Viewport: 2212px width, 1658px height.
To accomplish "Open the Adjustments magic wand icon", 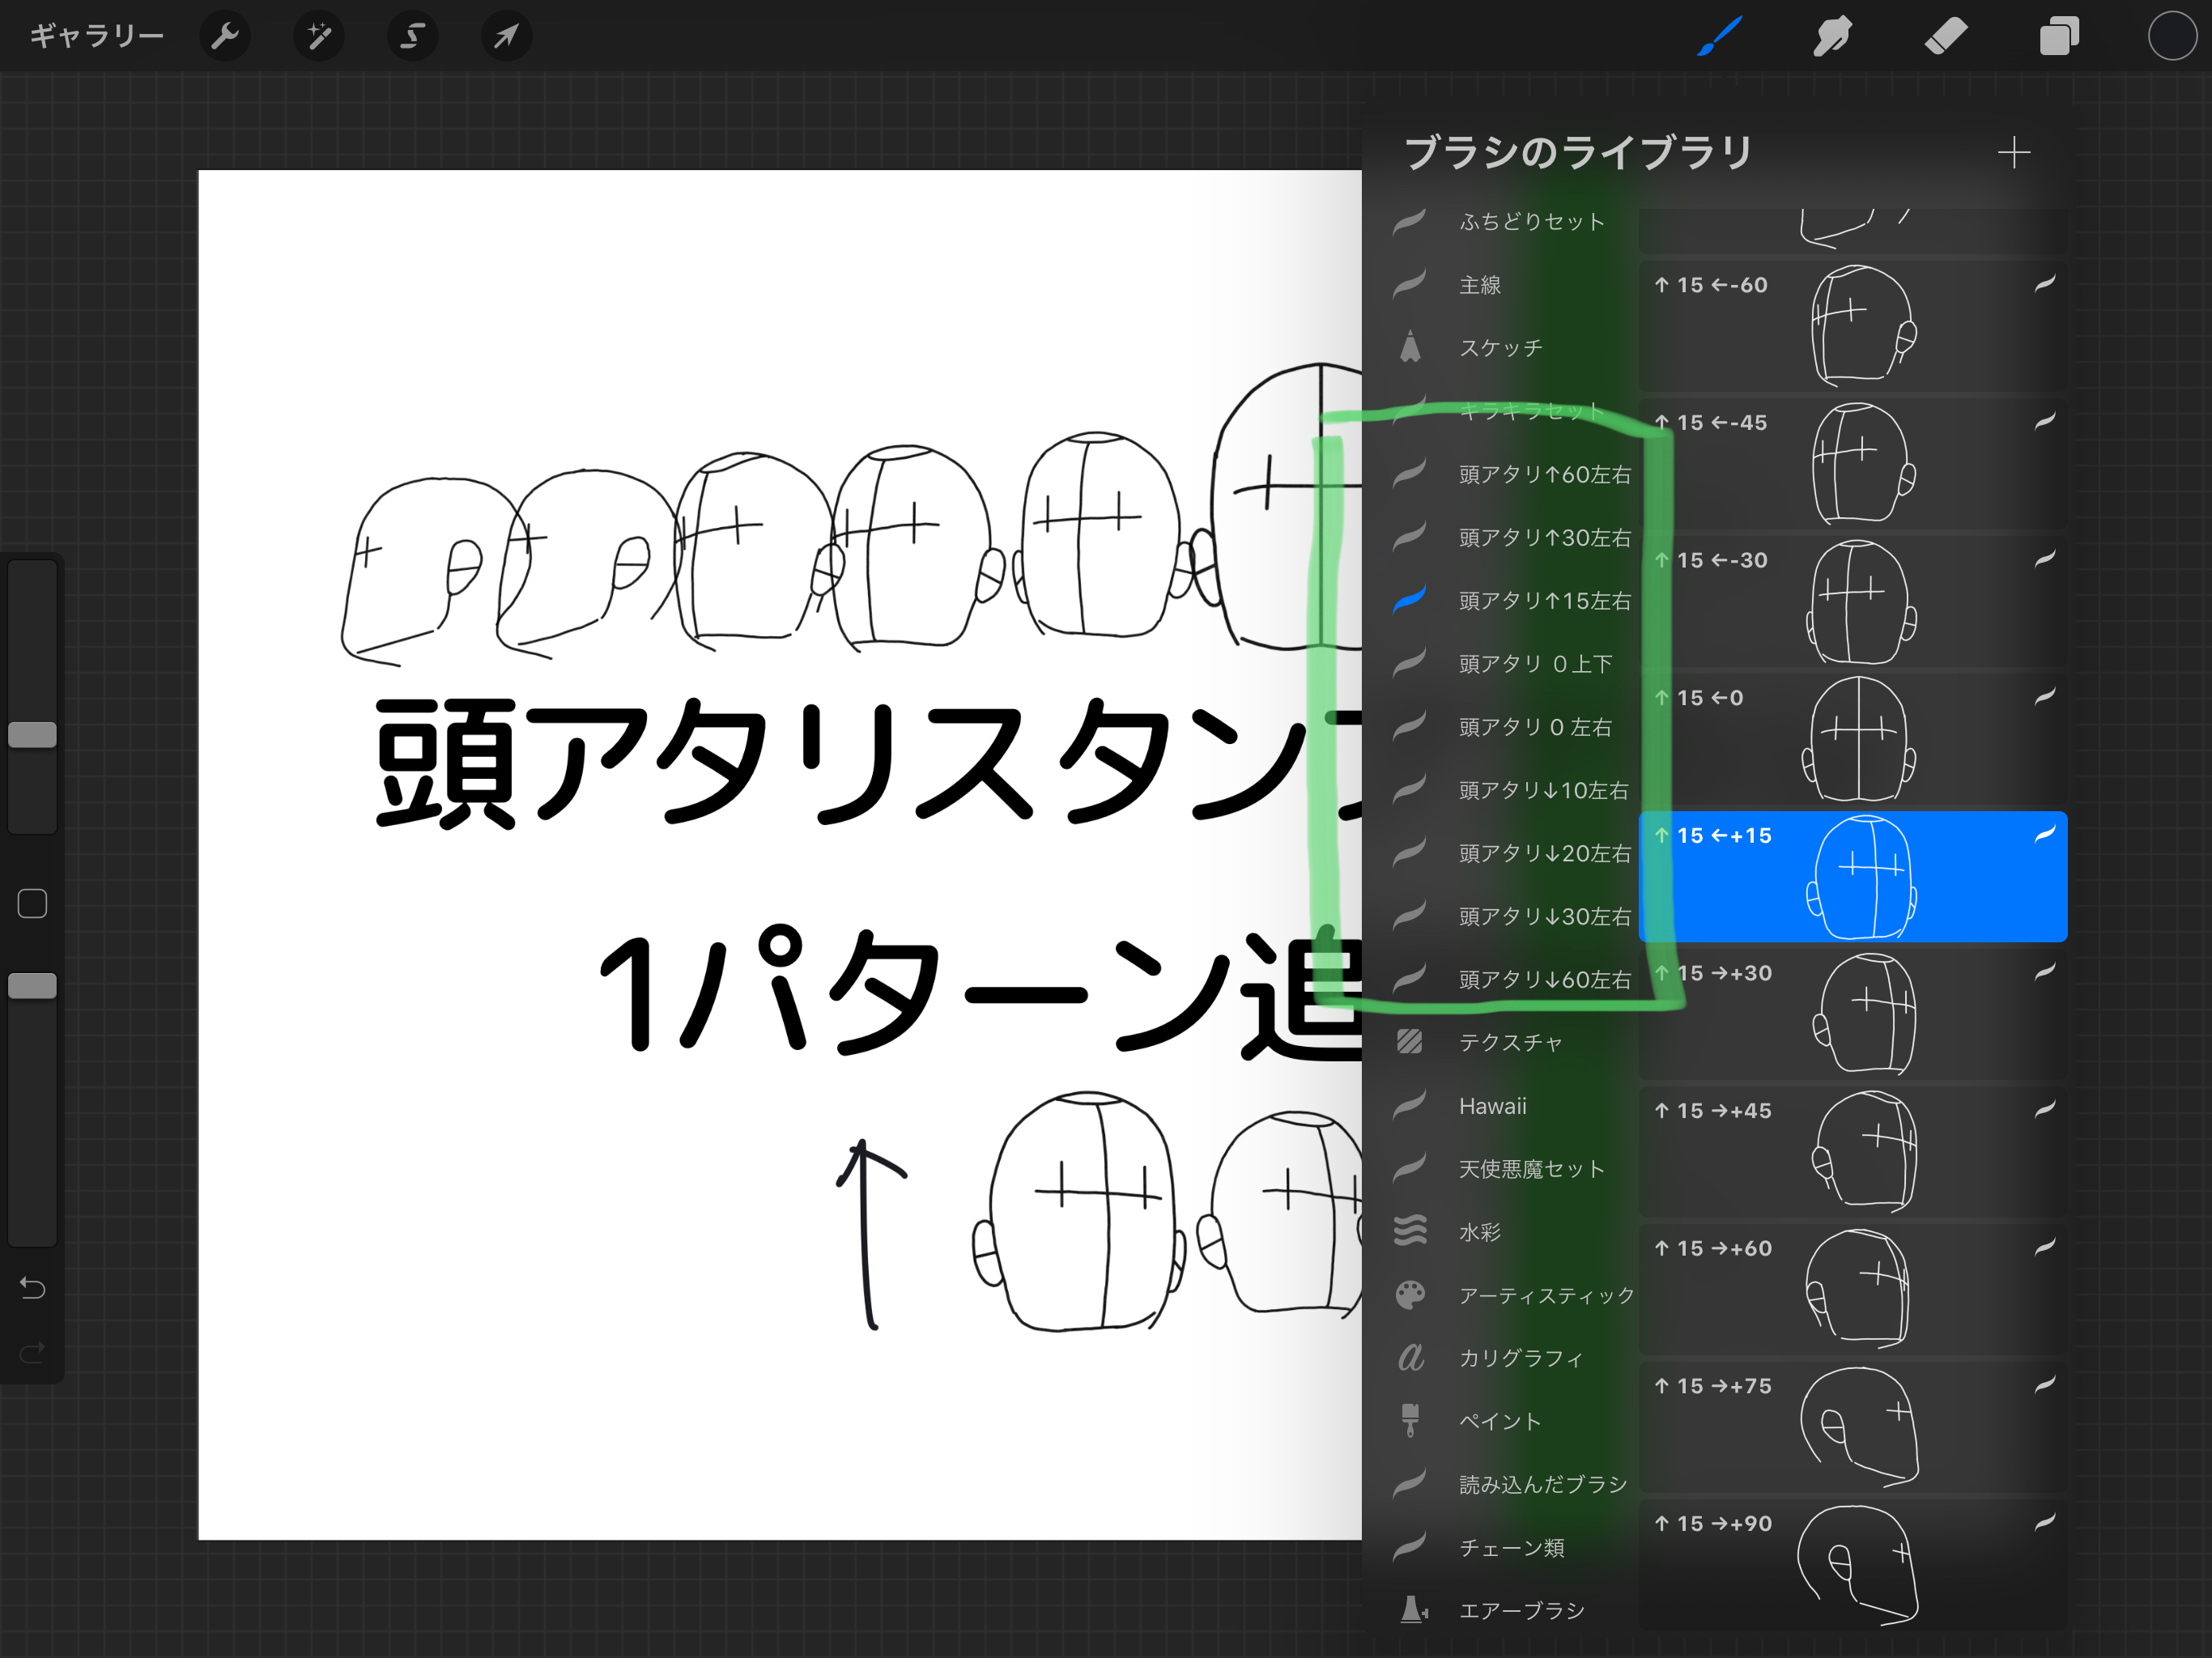I will [x=319, y=36].
